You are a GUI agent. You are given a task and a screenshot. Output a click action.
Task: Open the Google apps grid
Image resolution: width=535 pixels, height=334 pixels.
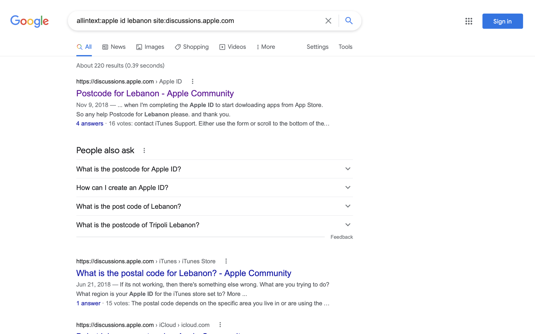click(469, 21)
